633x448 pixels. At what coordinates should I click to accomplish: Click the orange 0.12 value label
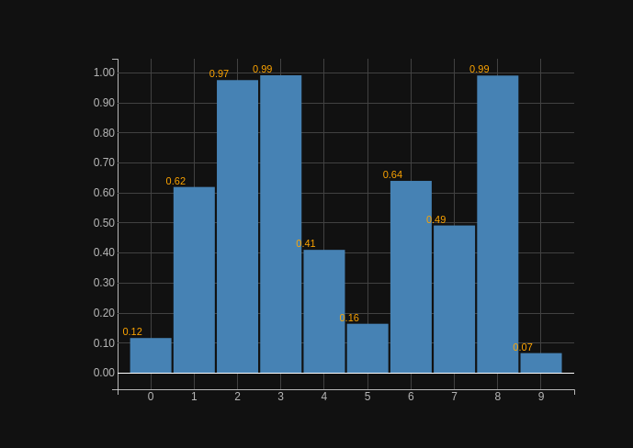pyautogui.click(x=132, y=332)
